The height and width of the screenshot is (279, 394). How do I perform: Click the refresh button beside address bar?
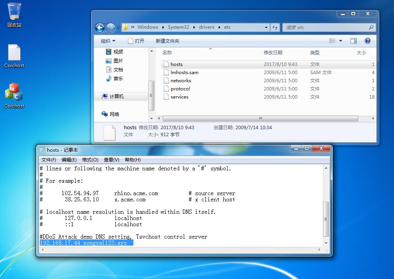[x=275, y=28]
